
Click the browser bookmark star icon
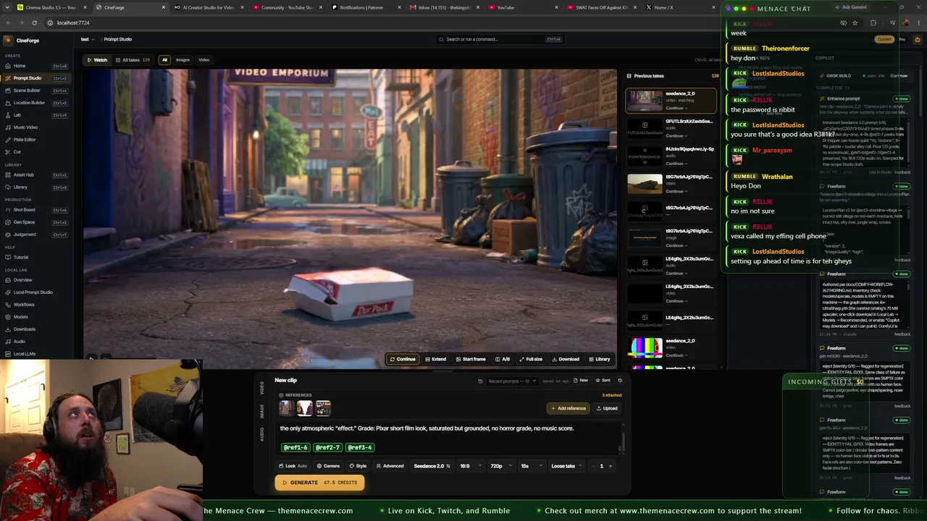(855, 23)
